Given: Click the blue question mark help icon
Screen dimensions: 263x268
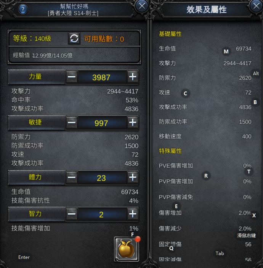Looking at the screenshot, I should [23, 9].
